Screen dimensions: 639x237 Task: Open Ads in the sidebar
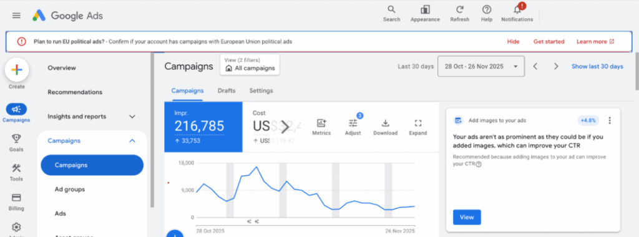point(61,213)
